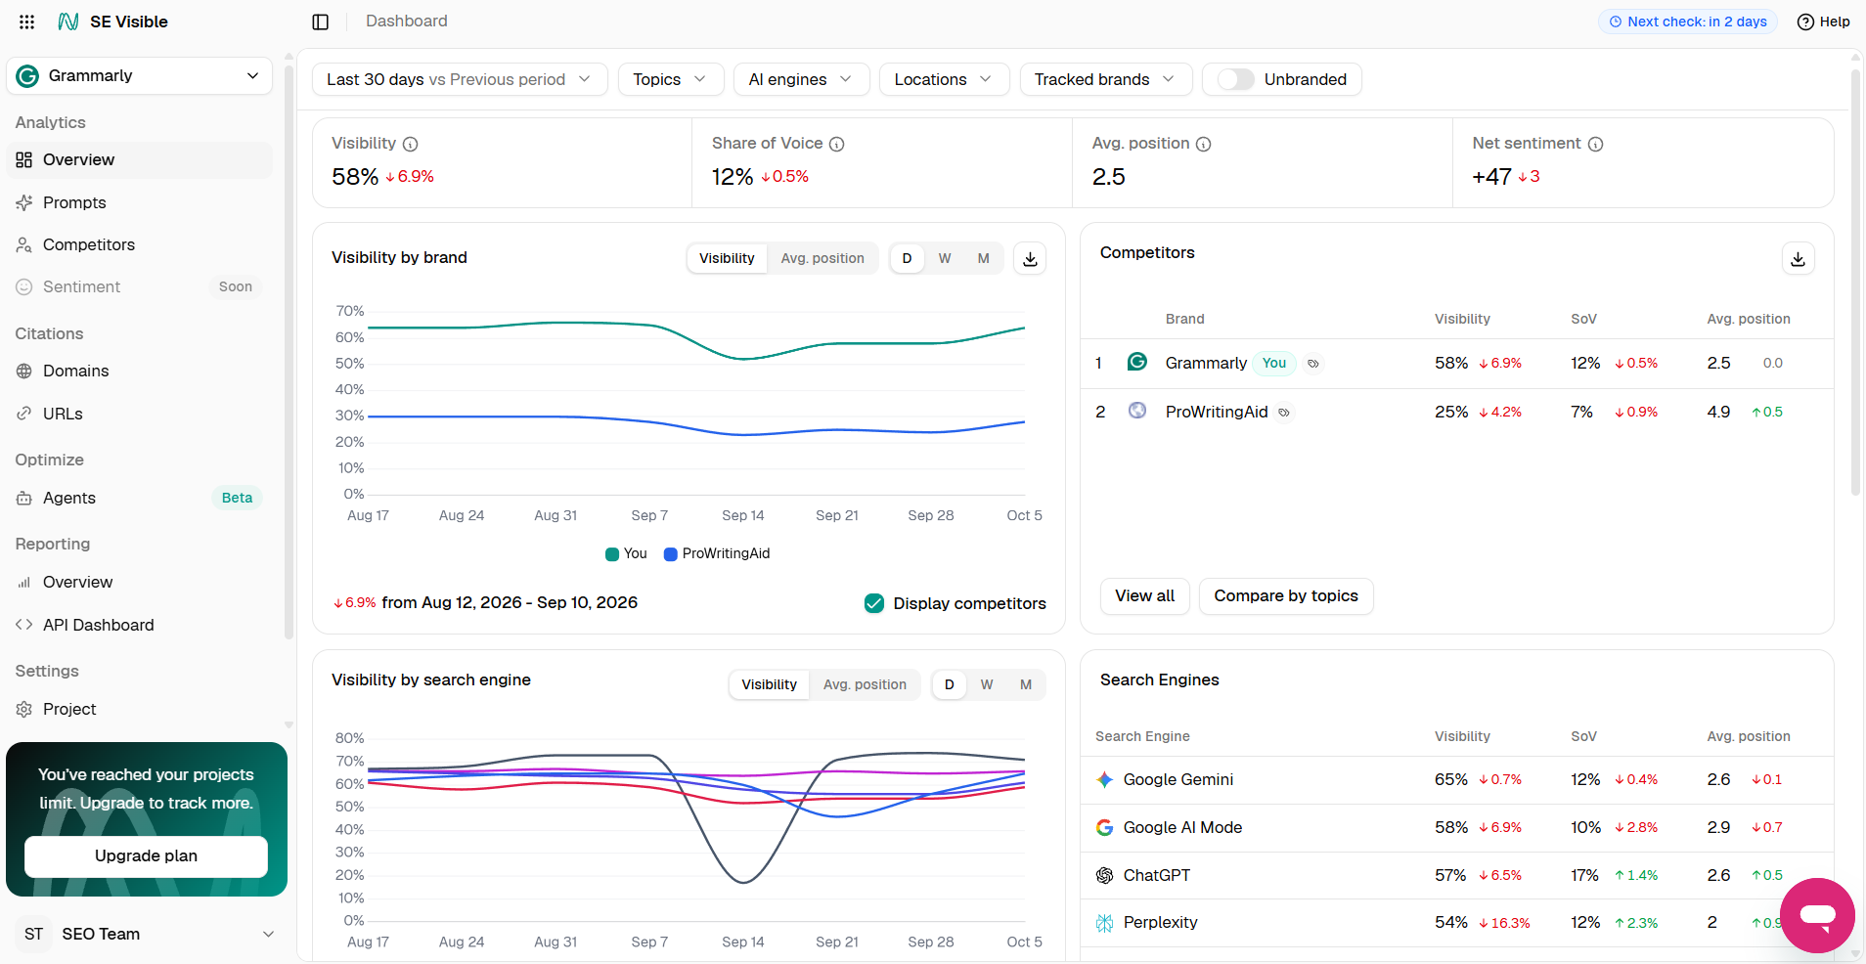The height and width of the screenshot is (964, 1866).
Task: Click the Upgrade plan button
Action: tap(147, 856)
